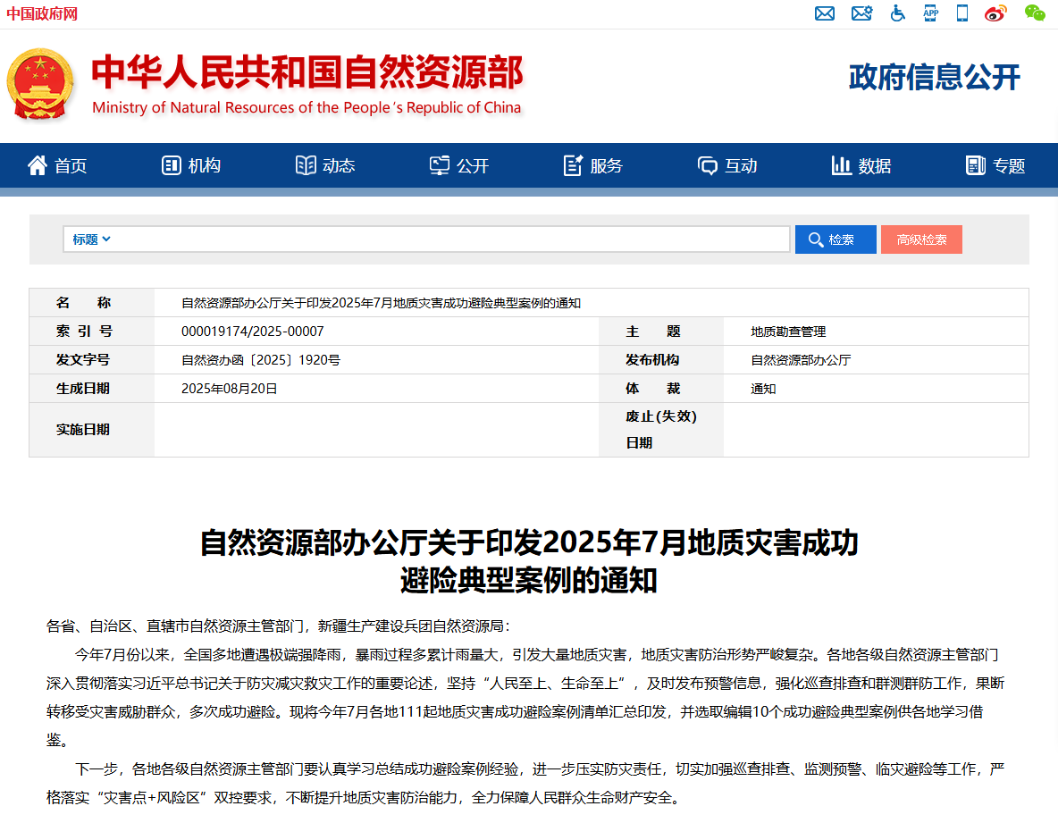
Task: Expand the 公开 navigation menu
Action: [x=458, y=165]
